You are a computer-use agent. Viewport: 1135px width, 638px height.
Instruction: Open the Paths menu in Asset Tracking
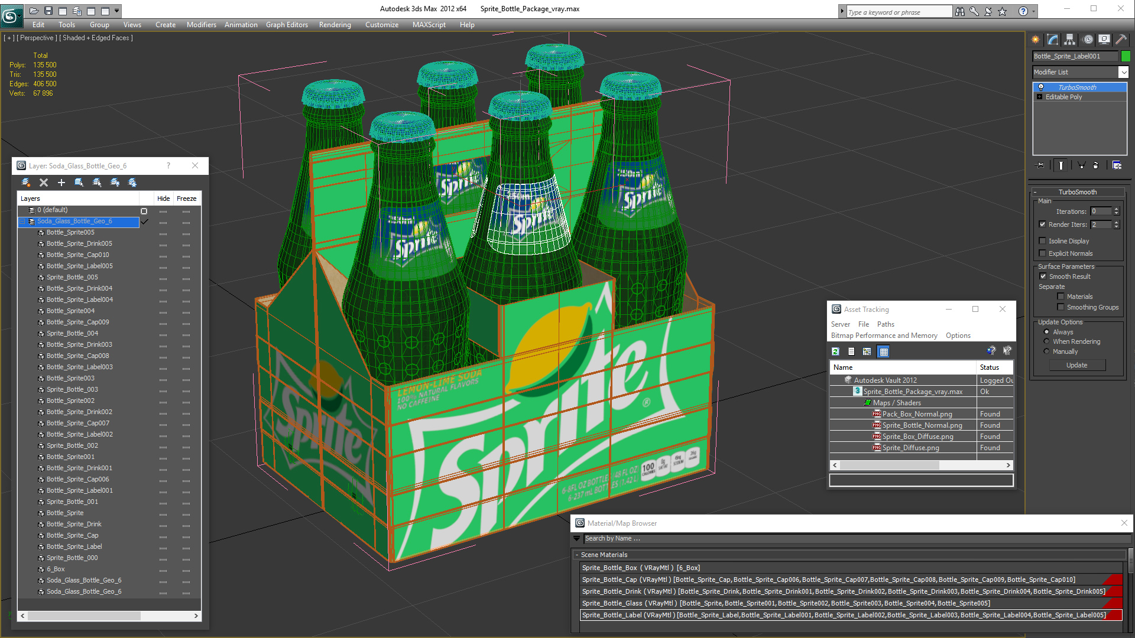click(x=886, y=324)
